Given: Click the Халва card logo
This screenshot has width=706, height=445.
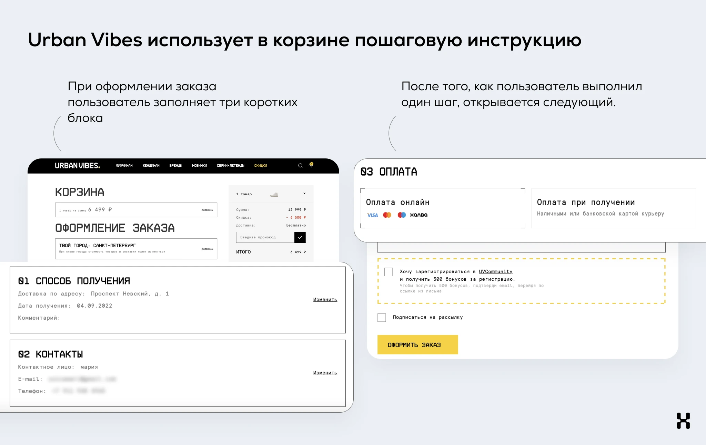Looking at the screenshot, I should [x=419, y=215].
